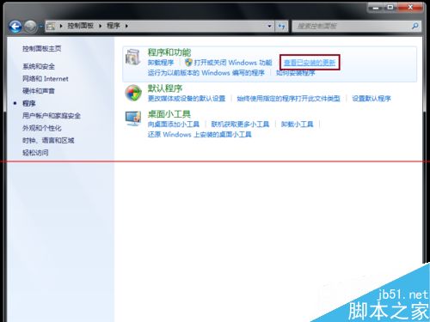Open the 默认程序 icon
The height and width of the screenshot is (322, 430).
coord(133,93)
